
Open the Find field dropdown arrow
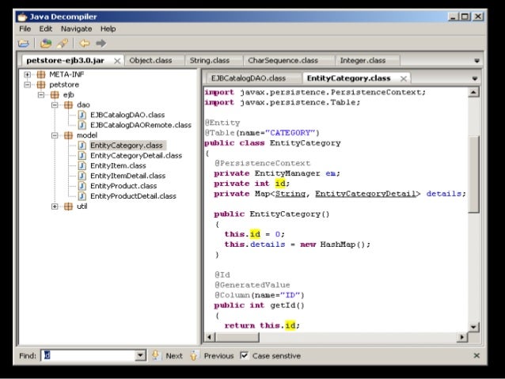coord(140,355)
